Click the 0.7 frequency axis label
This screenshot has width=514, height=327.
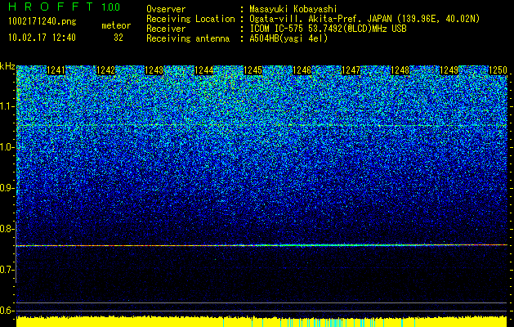7,270
